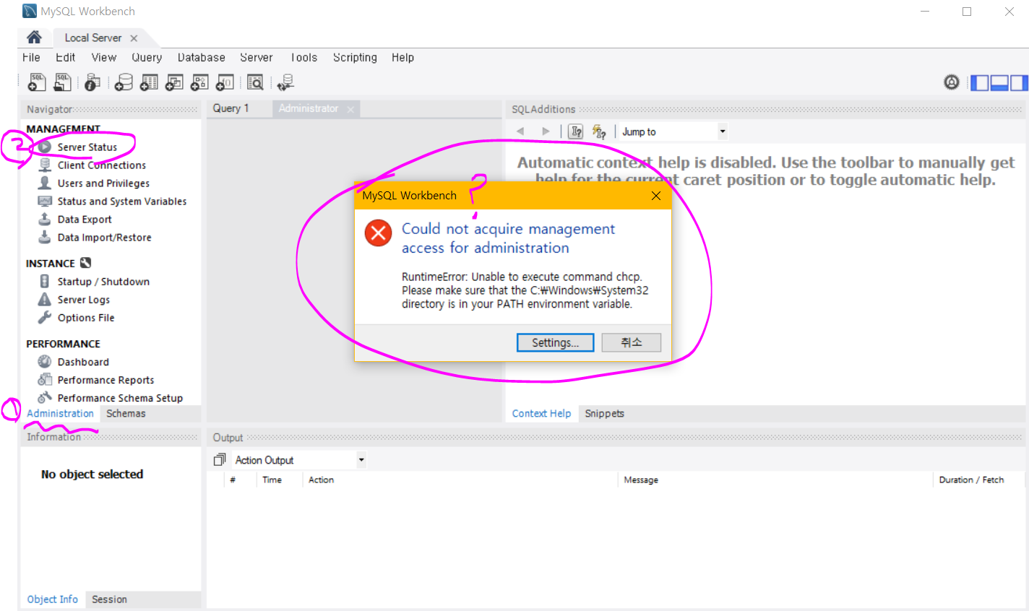
Task: Close the MySQL Workbench error dialog
Action: pyautogui.click(x=655, y=196)
